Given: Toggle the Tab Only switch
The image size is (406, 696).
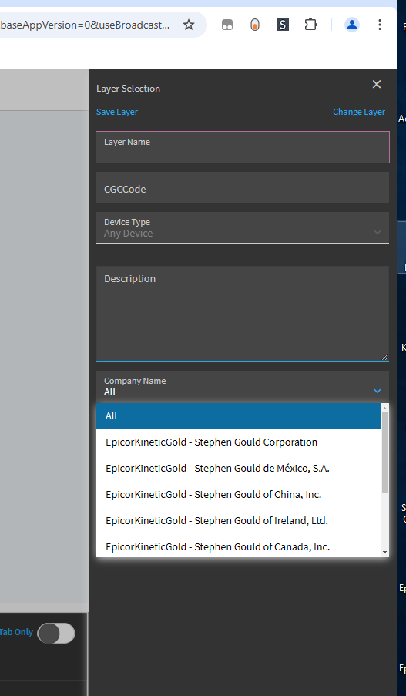Looking at the screenshot, I should coord(56,633).
